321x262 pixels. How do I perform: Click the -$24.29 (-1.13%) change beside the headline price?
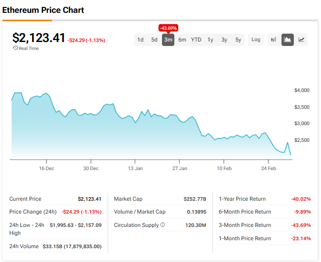click(86, 41)
